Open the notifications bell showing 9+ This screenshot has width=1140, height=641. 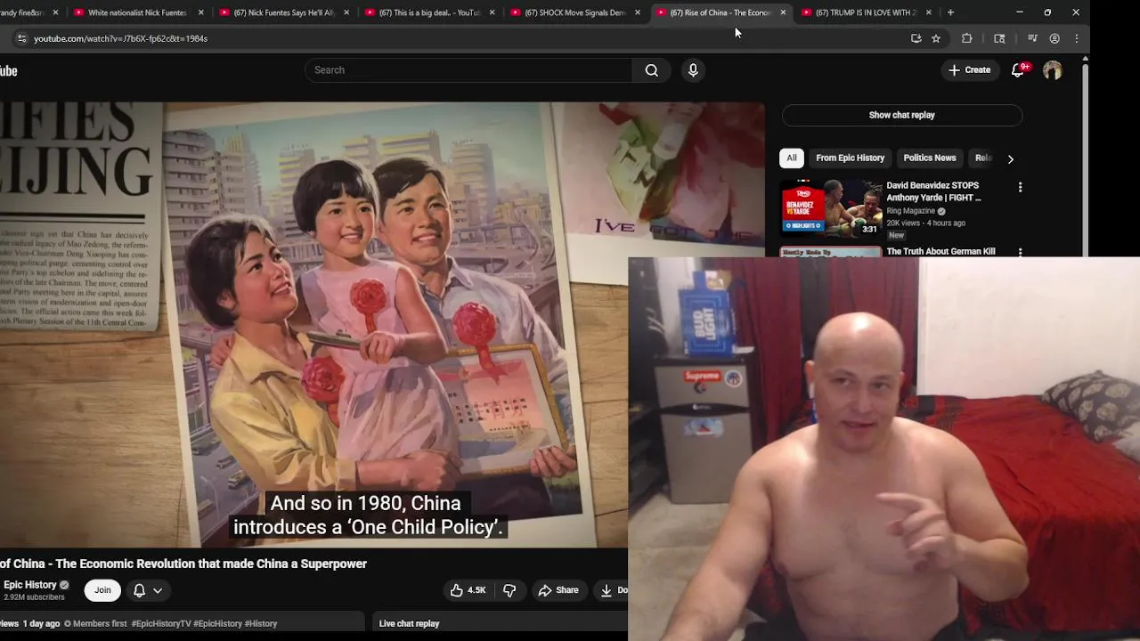point(1018,70)
